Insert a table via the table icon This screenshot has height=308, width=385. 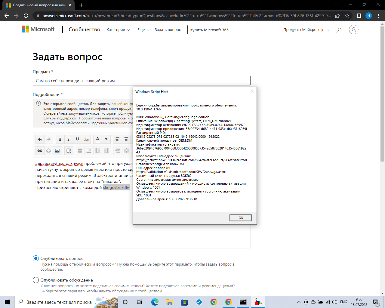click(69, 151)
